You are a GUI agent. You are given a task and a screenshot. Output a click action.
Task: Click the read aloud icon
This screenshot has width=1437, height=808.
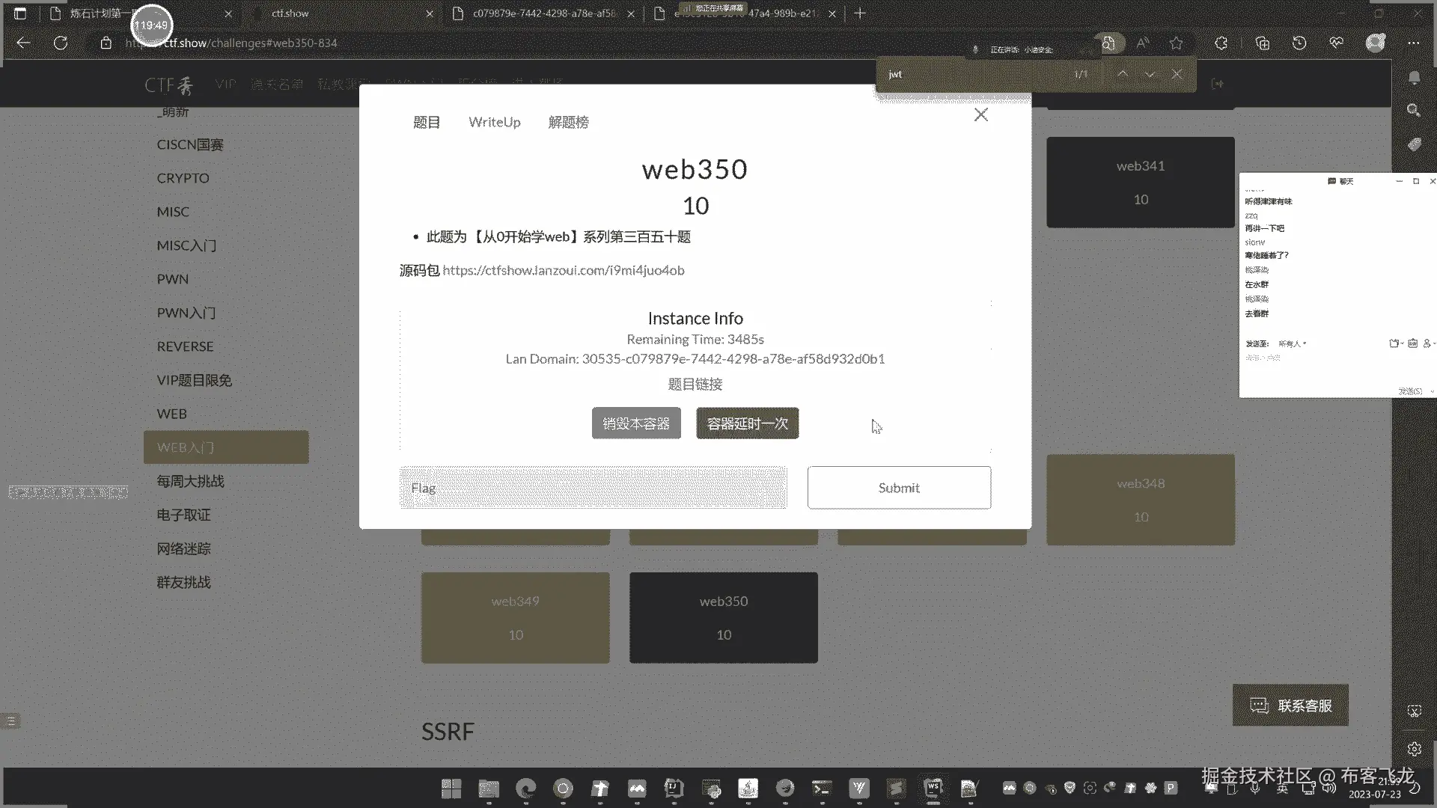pos(1142,43)
